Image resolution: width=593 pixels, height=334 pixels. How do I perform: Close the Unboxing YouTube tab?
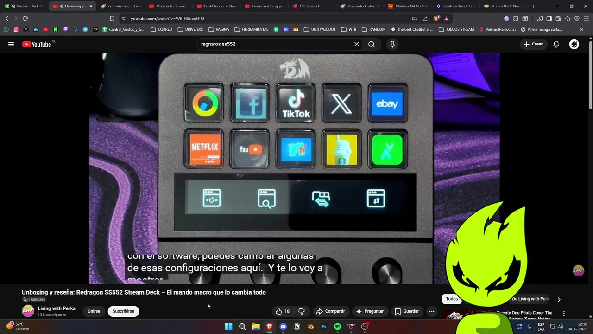click(x=91, y=6)
